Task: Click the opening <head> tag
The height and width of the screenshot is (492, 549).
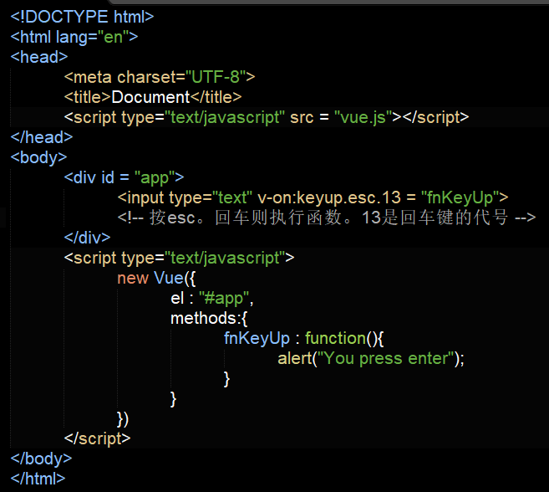Action: [x=39, y=57]
